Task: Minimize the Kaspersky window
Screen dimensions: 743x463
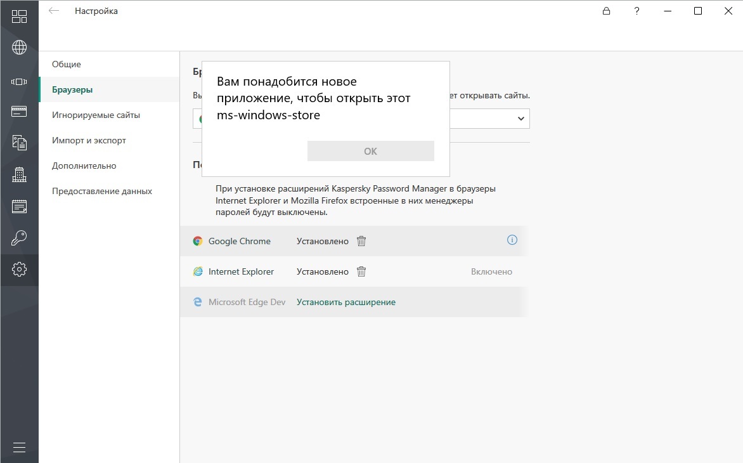Action: coord(668,11)
